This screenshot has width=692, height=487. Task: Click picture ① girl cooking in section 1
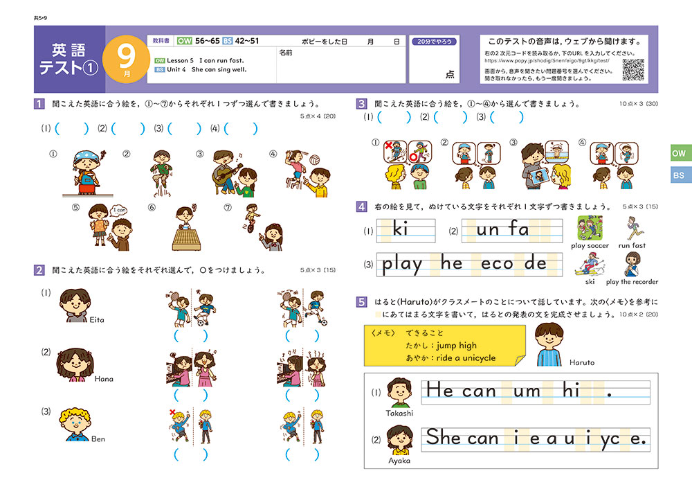[x=89, y=173]
